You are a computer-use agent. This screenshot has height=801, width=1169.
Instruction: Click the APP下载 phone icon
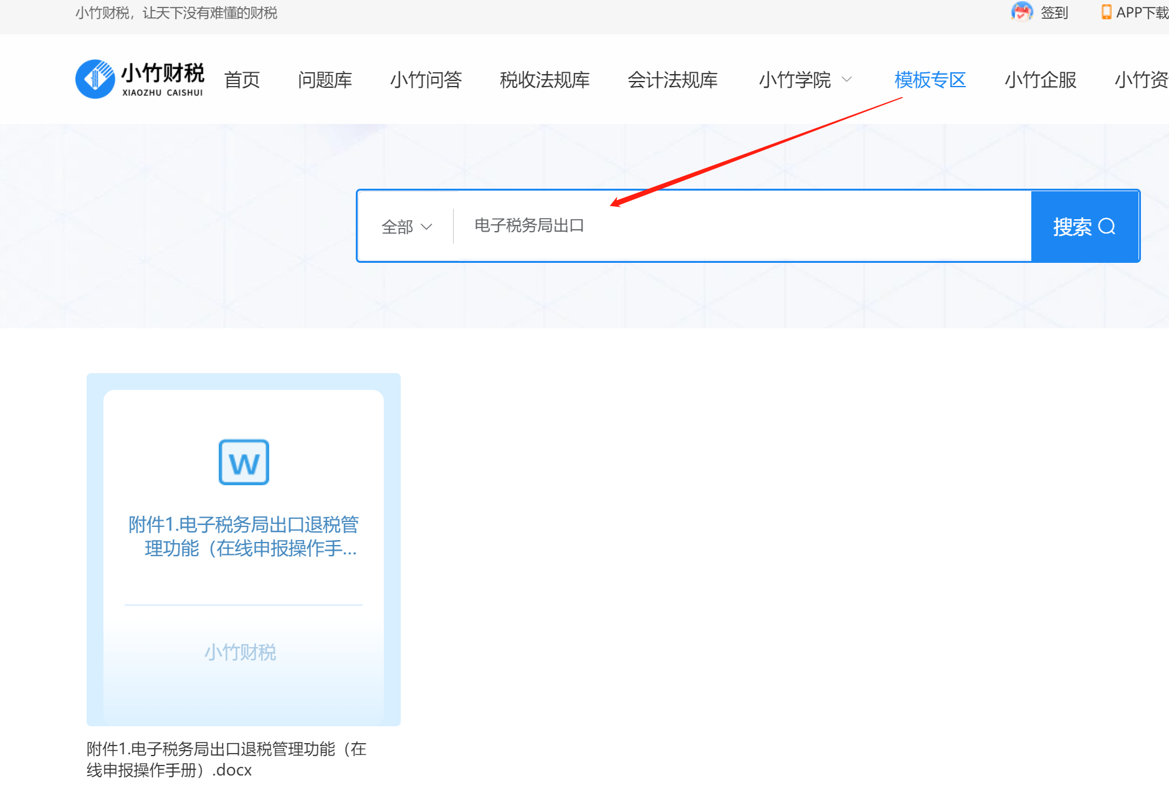[x=1106, y=12]
